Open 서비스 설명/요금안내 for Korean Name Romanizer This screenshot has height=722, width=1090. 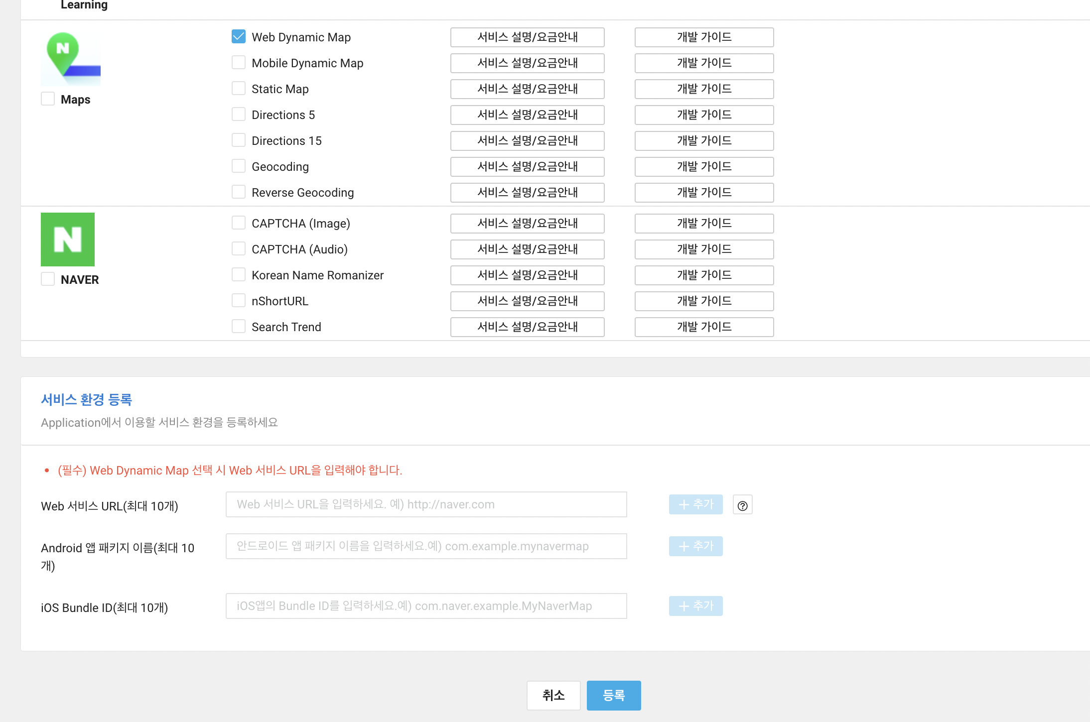(528, 275)
